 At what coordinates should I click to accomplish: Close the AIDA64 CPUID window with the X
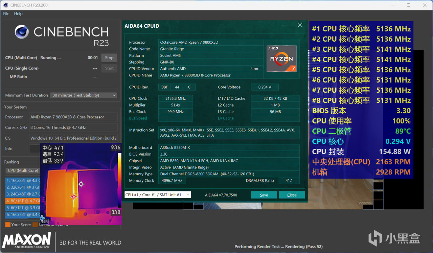[300, 25]
